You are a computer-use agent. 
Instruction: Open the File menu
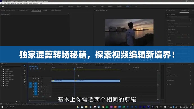pos(2,3)
